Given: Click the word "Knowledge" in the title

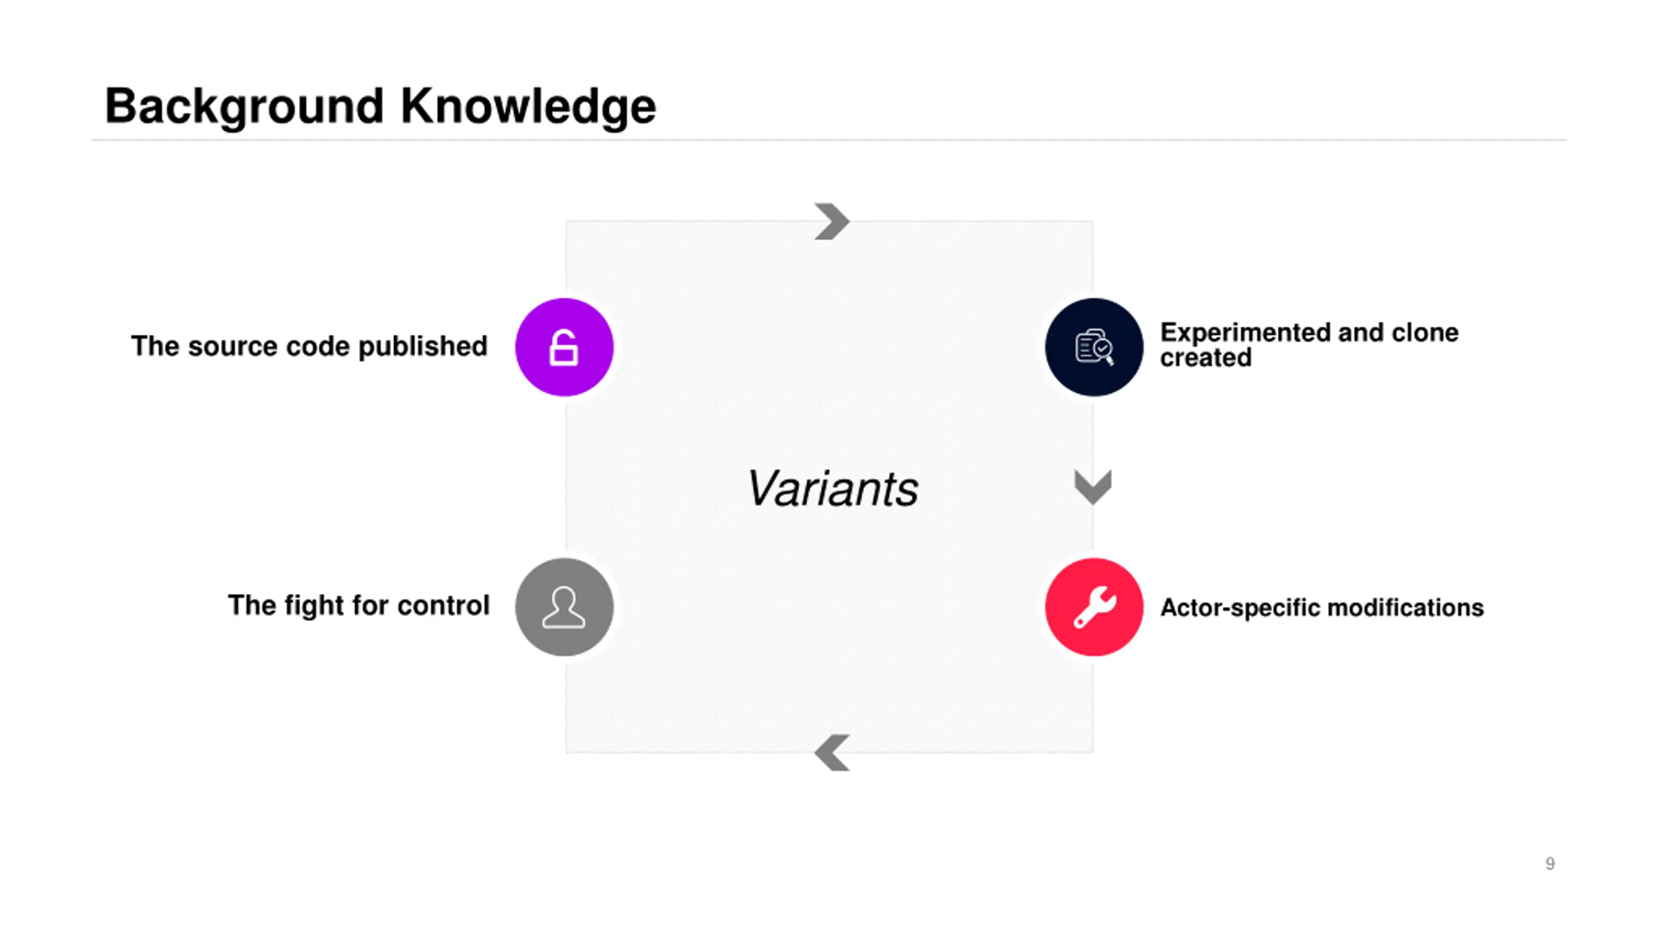Looking at the screenshot, I should click(x=528, y=107).
